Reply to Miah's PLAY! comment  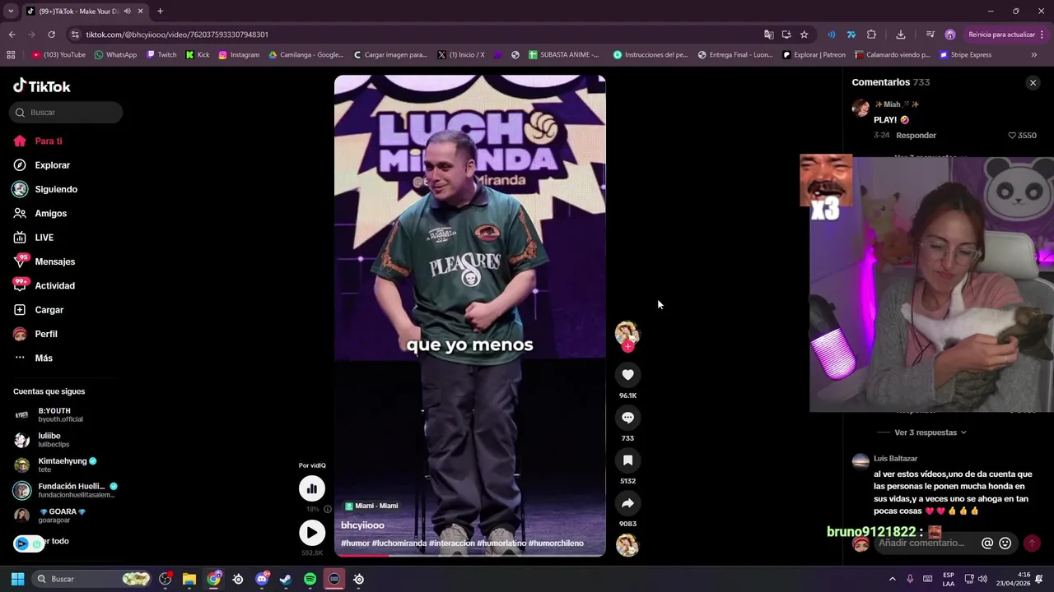tap(916, 136)
